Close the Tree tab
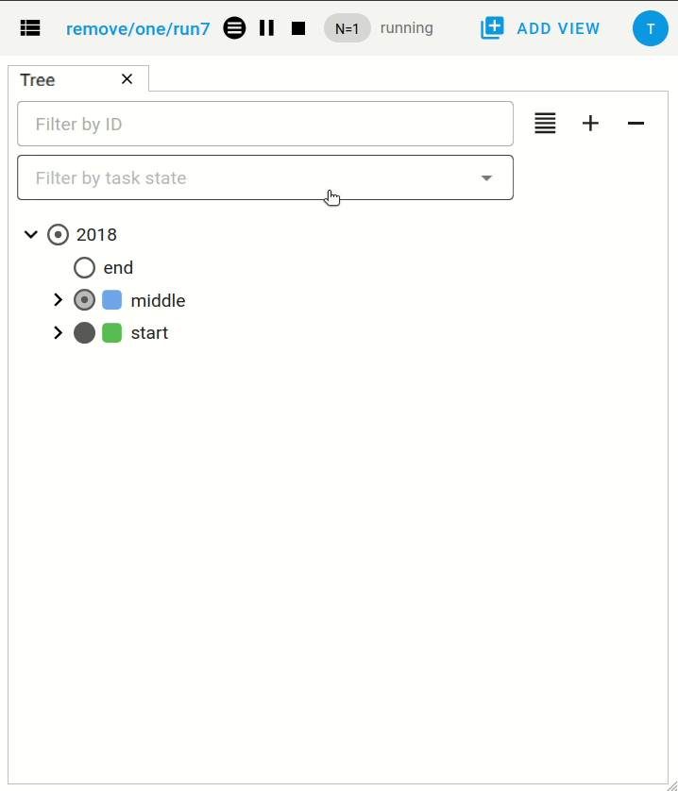 click(x=127, y=79)
